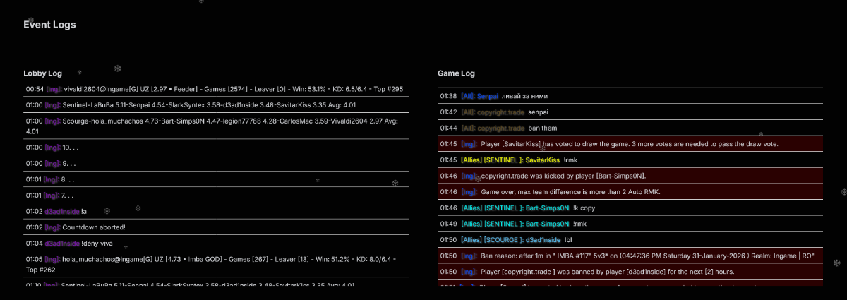This screenshot has height=300, width=847.
Task: Click the Lobby Log heading
Action: tap(42, 73)
